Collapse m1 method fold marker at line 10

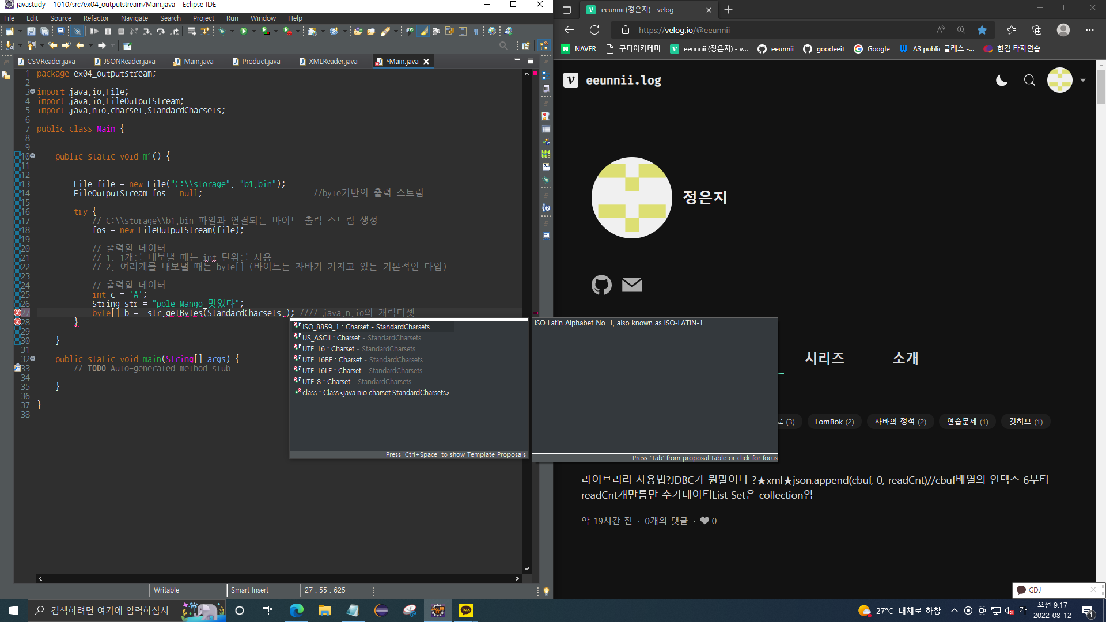(33, 156)
